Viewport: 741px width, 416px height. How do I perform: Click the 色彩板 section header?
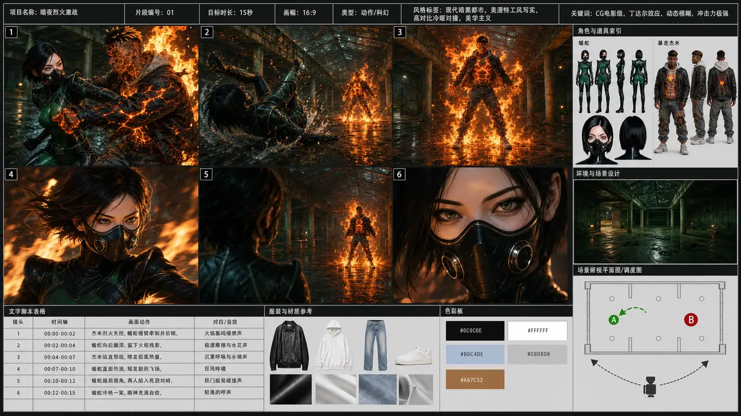(x=507, y=311)
